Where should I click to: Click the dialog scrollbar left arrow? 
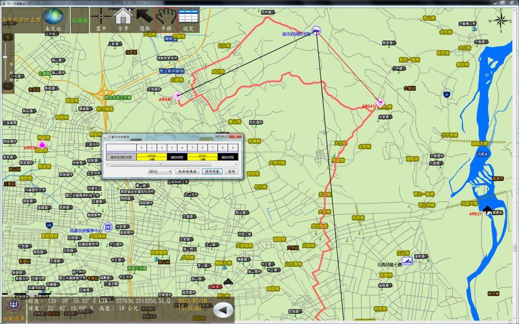(108, 164)
